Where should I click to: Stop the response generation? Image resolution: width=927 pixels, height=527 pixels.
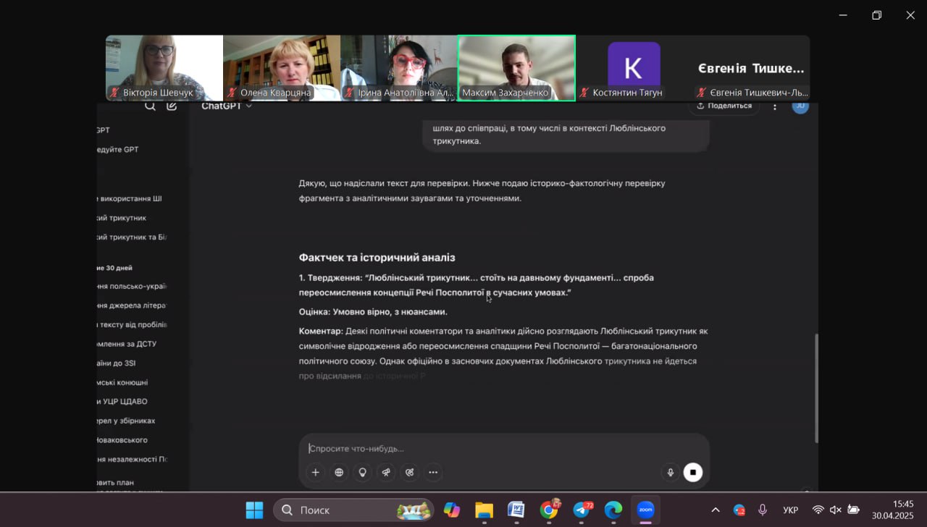coord(693,473)
